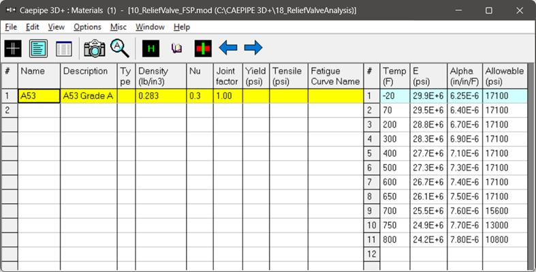Image resolution: width=536 pixels, height=272 pixels.
Task: Click the Temp cell showing -20
Action: (395, 96)
